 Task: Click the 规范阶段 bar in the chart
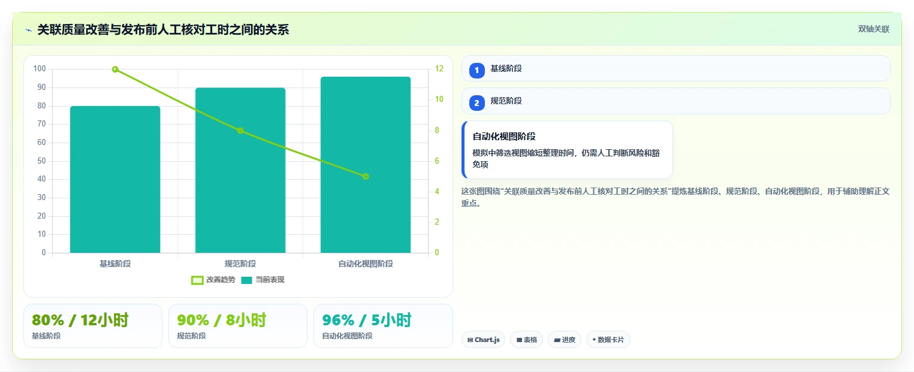tap(240, 170)
